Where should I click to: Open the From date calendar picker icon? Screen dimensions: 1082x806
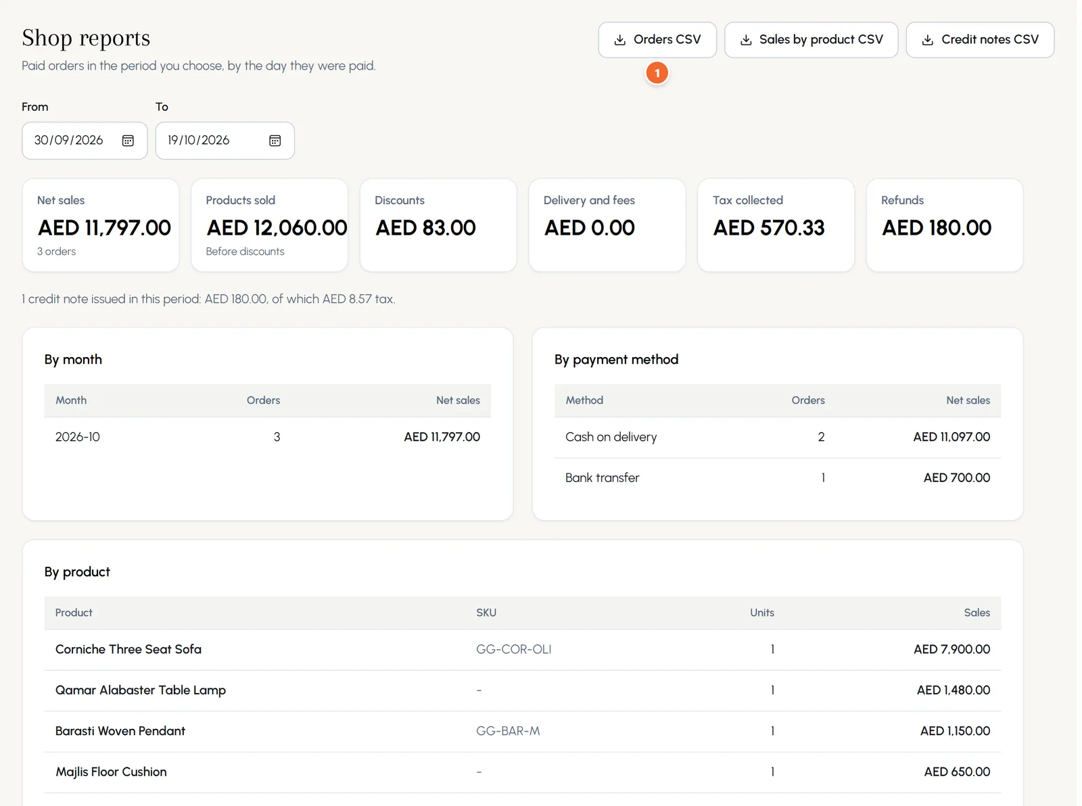128,141
